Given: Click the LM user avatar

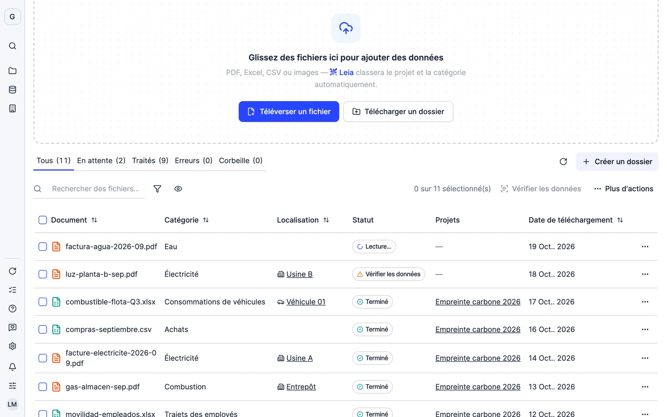Looking at the screenshot, I should pos(12,404).
